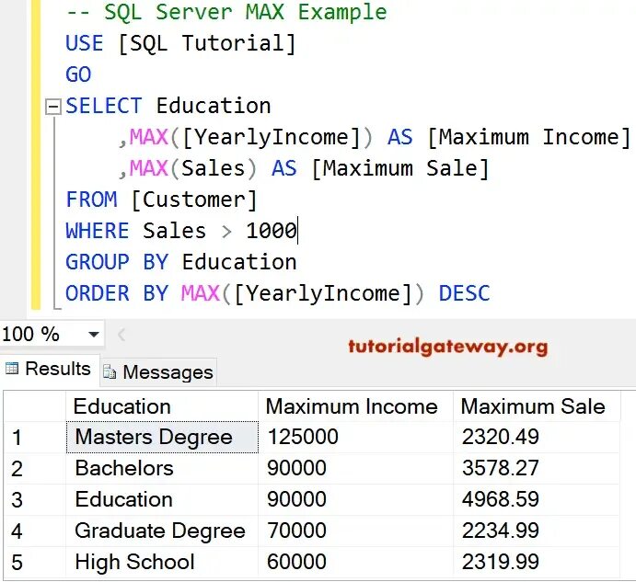Switch to the Results tab

point(50,370)
